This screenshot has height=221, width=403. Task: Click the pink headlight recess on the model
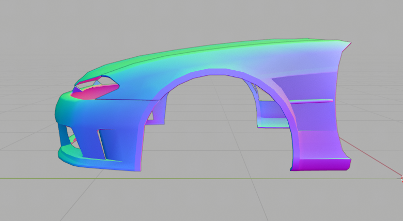click(x=96, y=91)
